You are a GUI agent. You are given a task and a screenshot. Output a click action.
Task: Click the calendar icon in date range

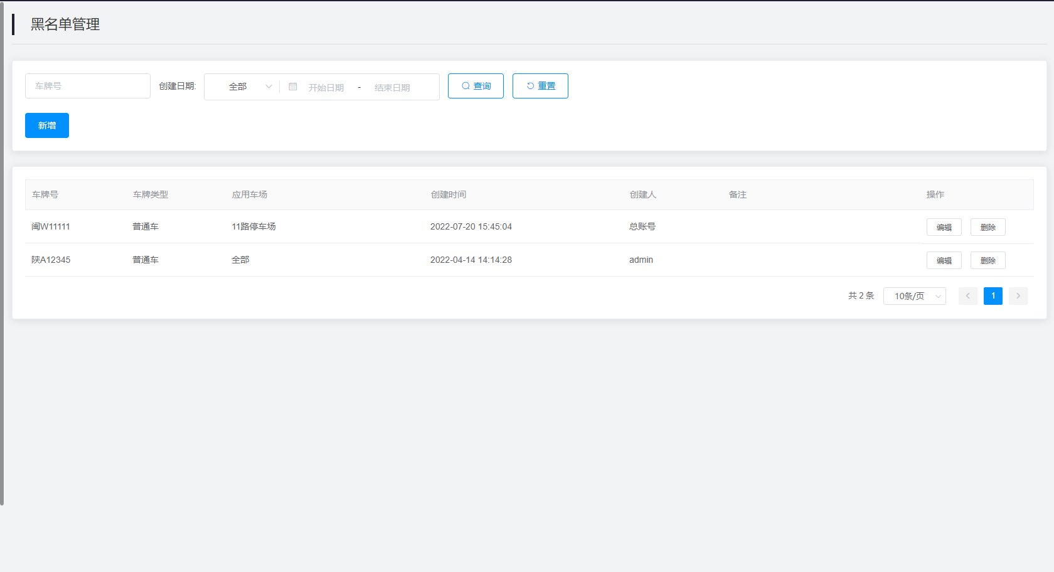[x=292, y=87]
